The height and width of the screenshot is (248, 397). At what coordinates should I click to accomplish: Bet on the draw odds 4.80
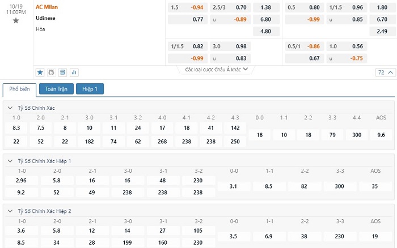tap(265, 31)
